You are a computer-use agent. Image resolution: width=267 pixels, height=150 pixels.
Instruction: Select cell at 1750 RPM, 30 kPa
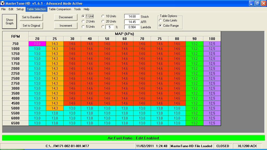point(72,64)
